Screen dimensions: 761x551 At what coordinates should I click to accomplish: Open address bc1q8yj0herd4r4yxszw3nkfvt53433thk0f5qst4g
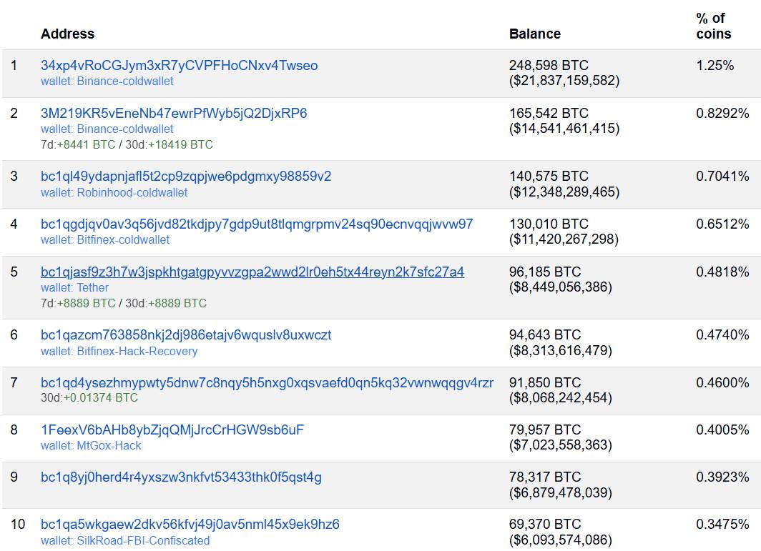tap(181, 477)
